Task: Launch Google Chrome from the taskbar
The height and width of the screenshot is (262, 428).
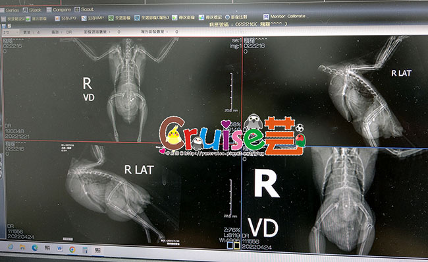Action: pos(72,249)
